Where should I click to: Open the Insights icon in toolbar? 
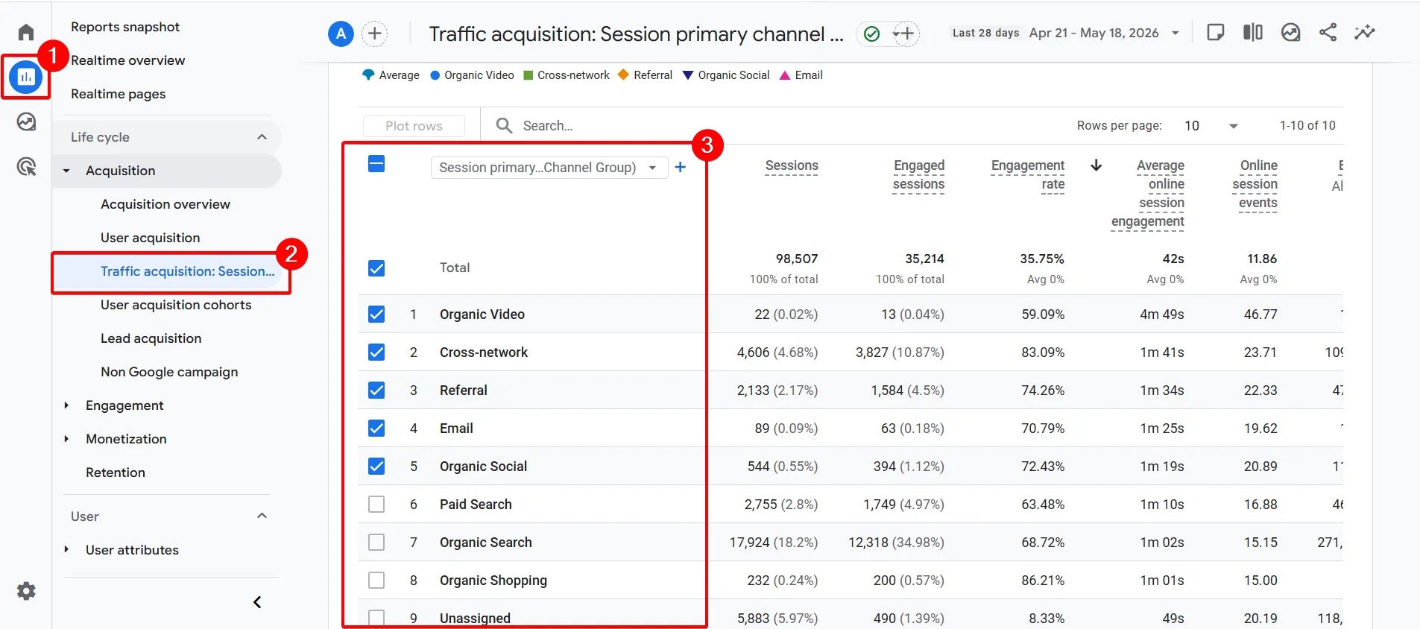[1290, 32]
